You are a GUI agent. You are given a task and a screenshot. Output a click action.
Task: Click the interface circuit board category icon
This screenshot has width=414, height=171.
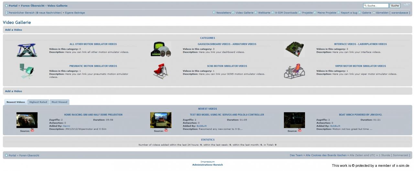(x=294, y=49)
